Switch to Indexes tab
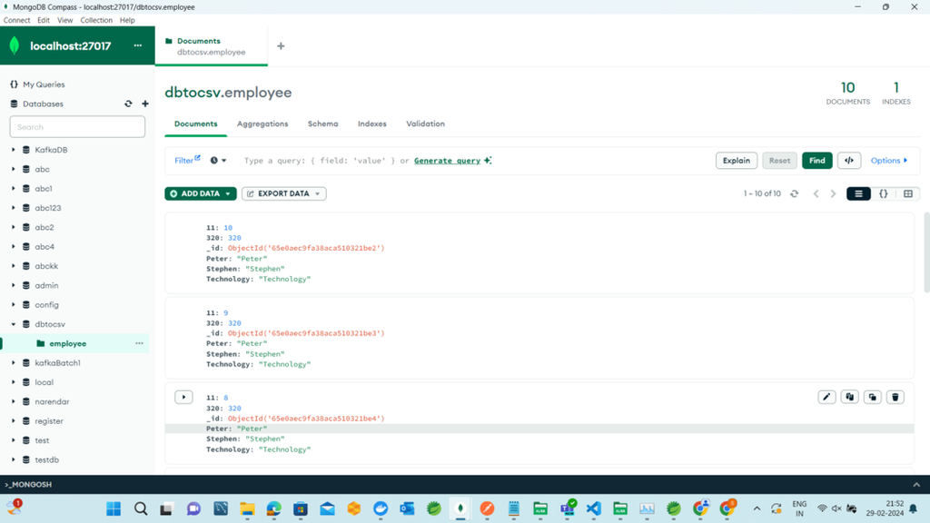The height and width of the screenshot is (523, 930). tap(371, 123)
